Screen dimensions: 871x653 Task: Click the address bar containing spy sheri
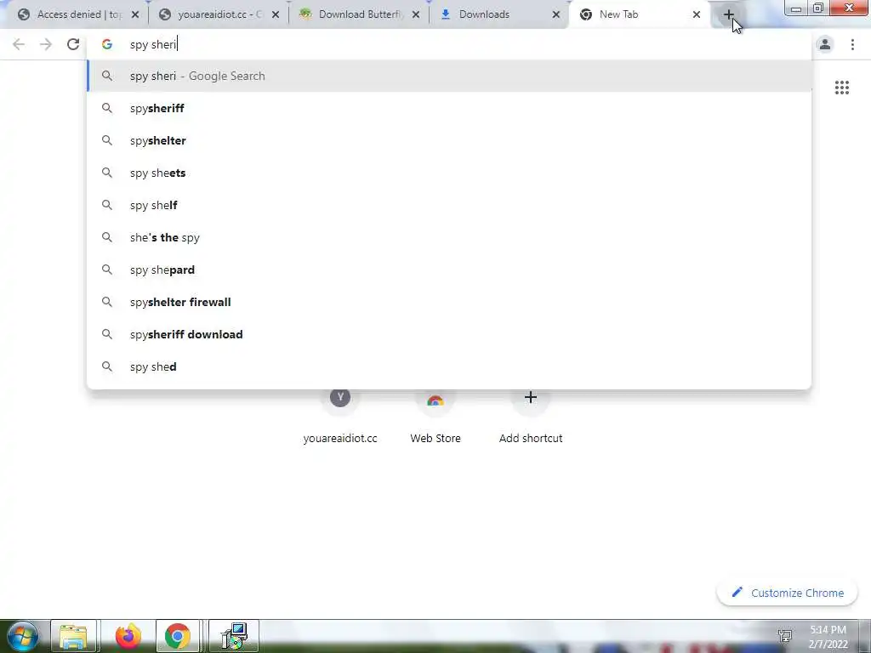[449, 44]
